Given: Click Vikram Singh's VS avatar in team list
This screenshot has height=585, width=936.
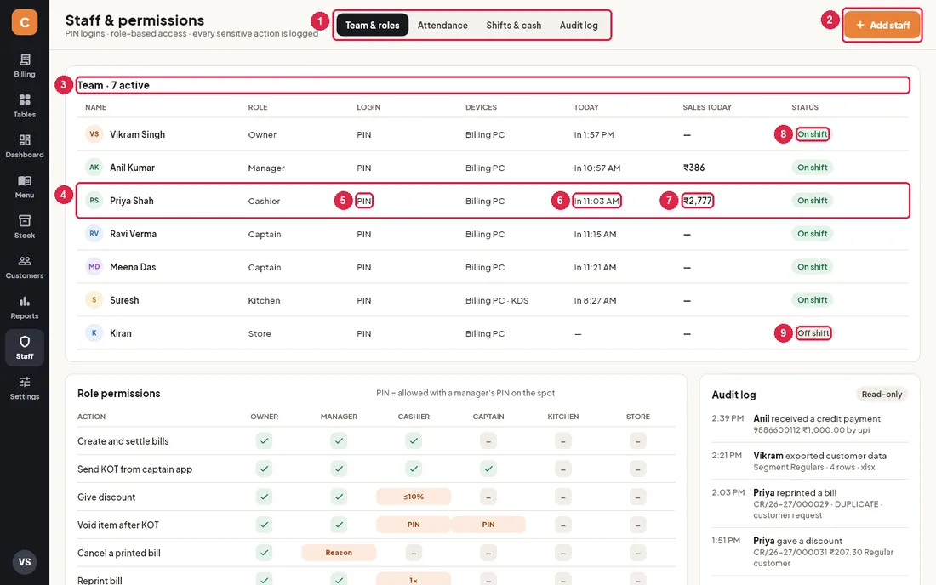Looking at the screenshot, I should point(94,134).
